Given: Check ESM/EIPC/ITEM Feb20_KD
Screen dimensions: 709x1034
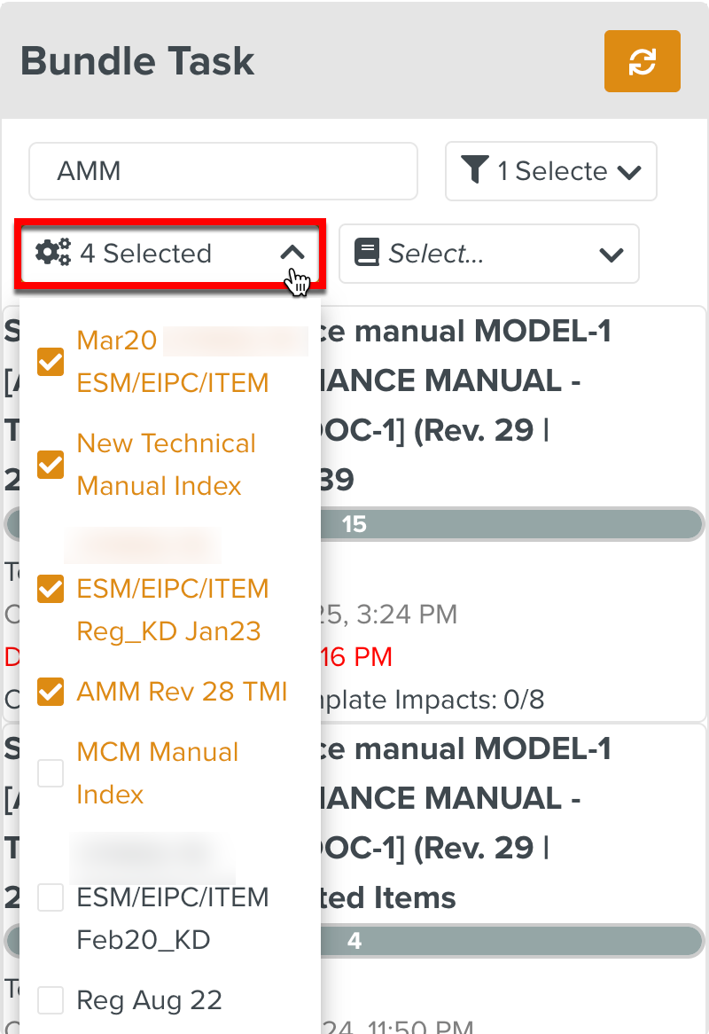Looking at the screenshot, I should coord(51,897).
